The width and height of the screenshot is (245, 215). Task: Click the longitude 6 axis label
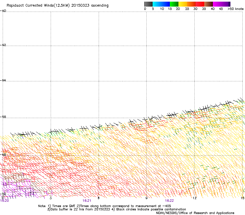pyautogui.click(x=99, y=198)
